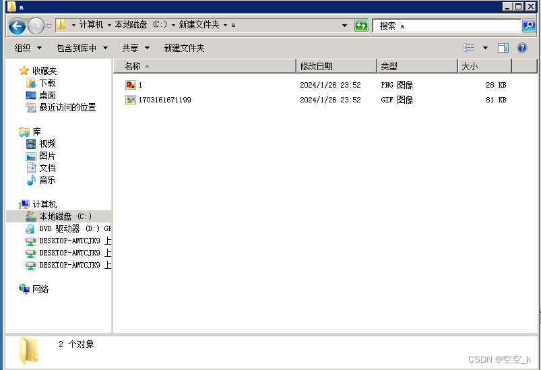This screenshot has height=370, width=541.
Task: Select 计算机 in the navigation pane
Action: pyautogui.click(x=44, y=204)
